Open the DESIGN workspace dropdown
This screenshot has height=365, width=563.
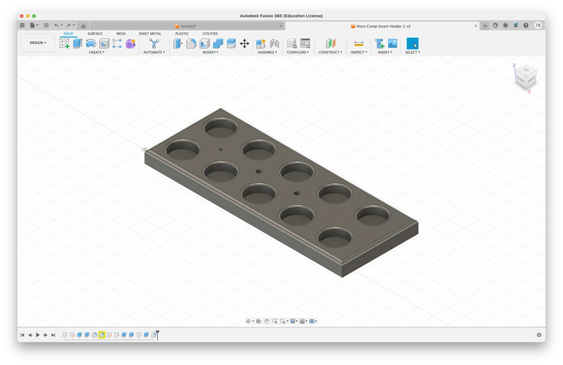(38, 43)
